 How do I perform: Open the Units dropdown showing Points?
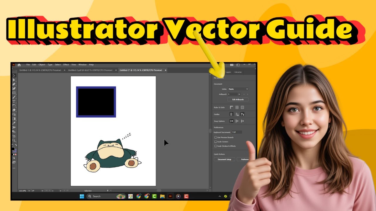click(238, 89)
